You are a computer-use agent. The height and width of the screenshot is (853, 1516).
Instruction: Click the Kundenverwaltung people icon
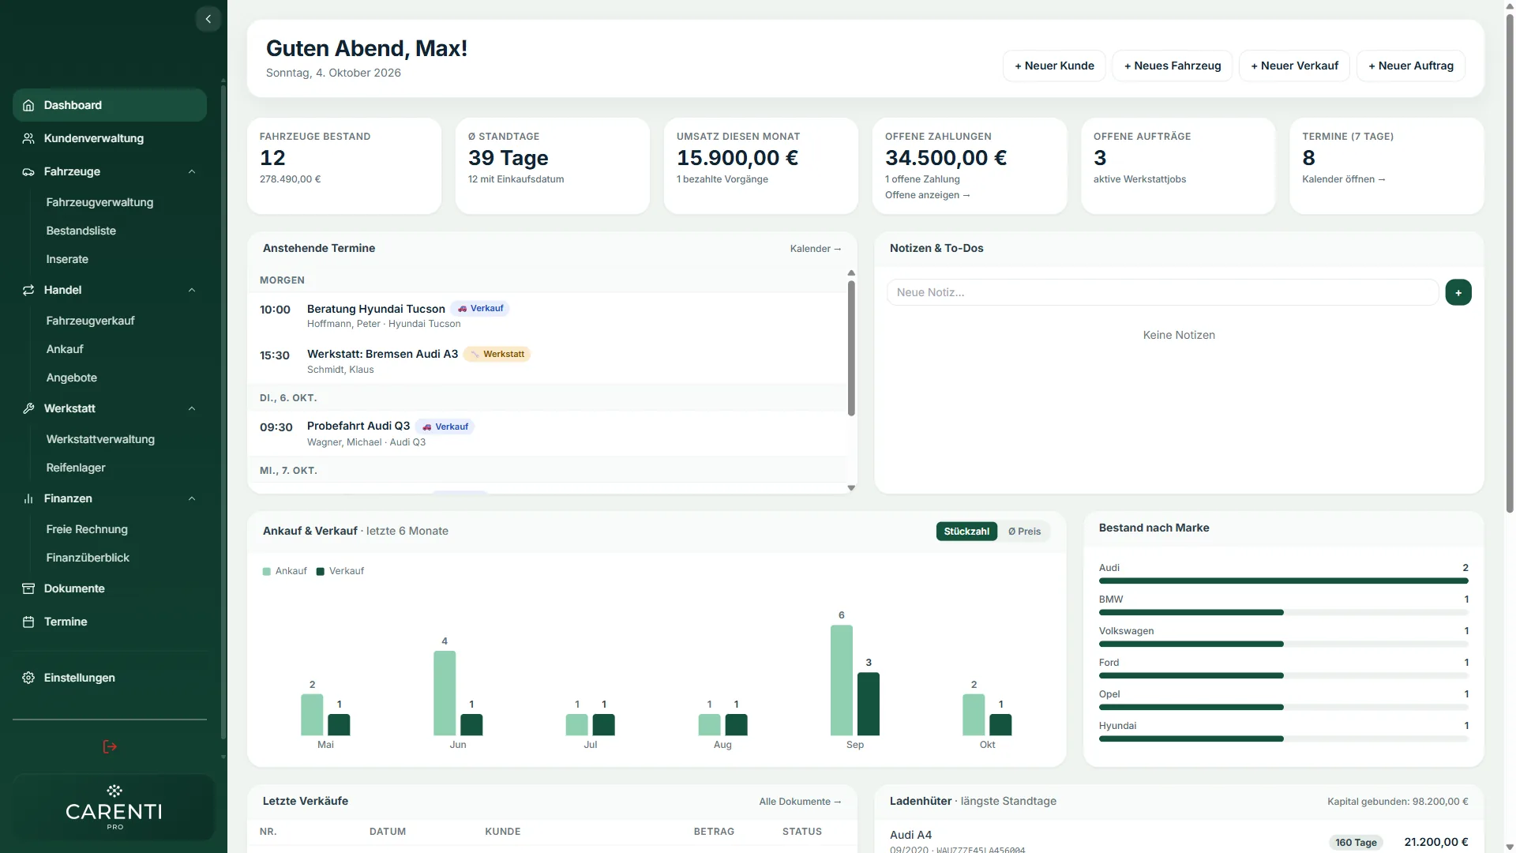(28, 138)
